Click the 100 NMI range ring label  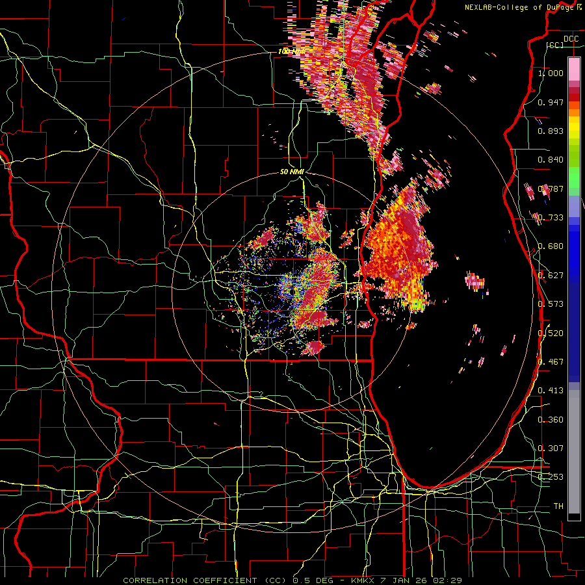pyautogui.click(x=291, y=51)
